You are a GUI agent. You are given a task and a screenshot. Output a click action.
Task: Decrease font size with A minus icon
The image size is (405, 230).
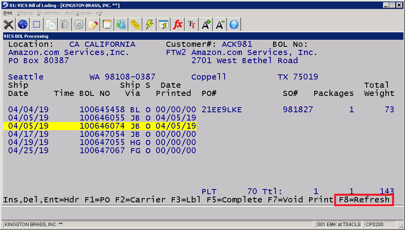tap(220, 25)
